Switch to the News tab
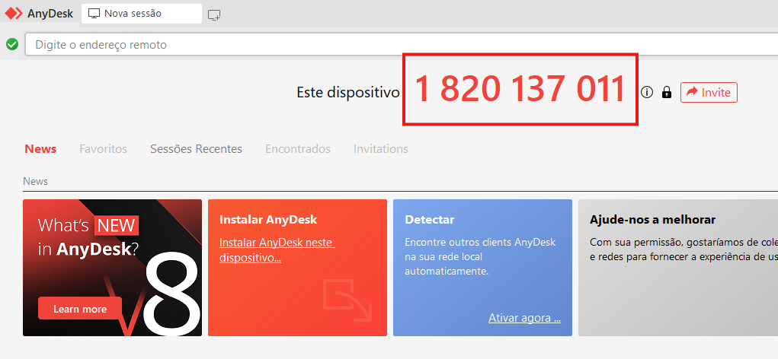This screenshot has height=359, width=778. point(40,149)
